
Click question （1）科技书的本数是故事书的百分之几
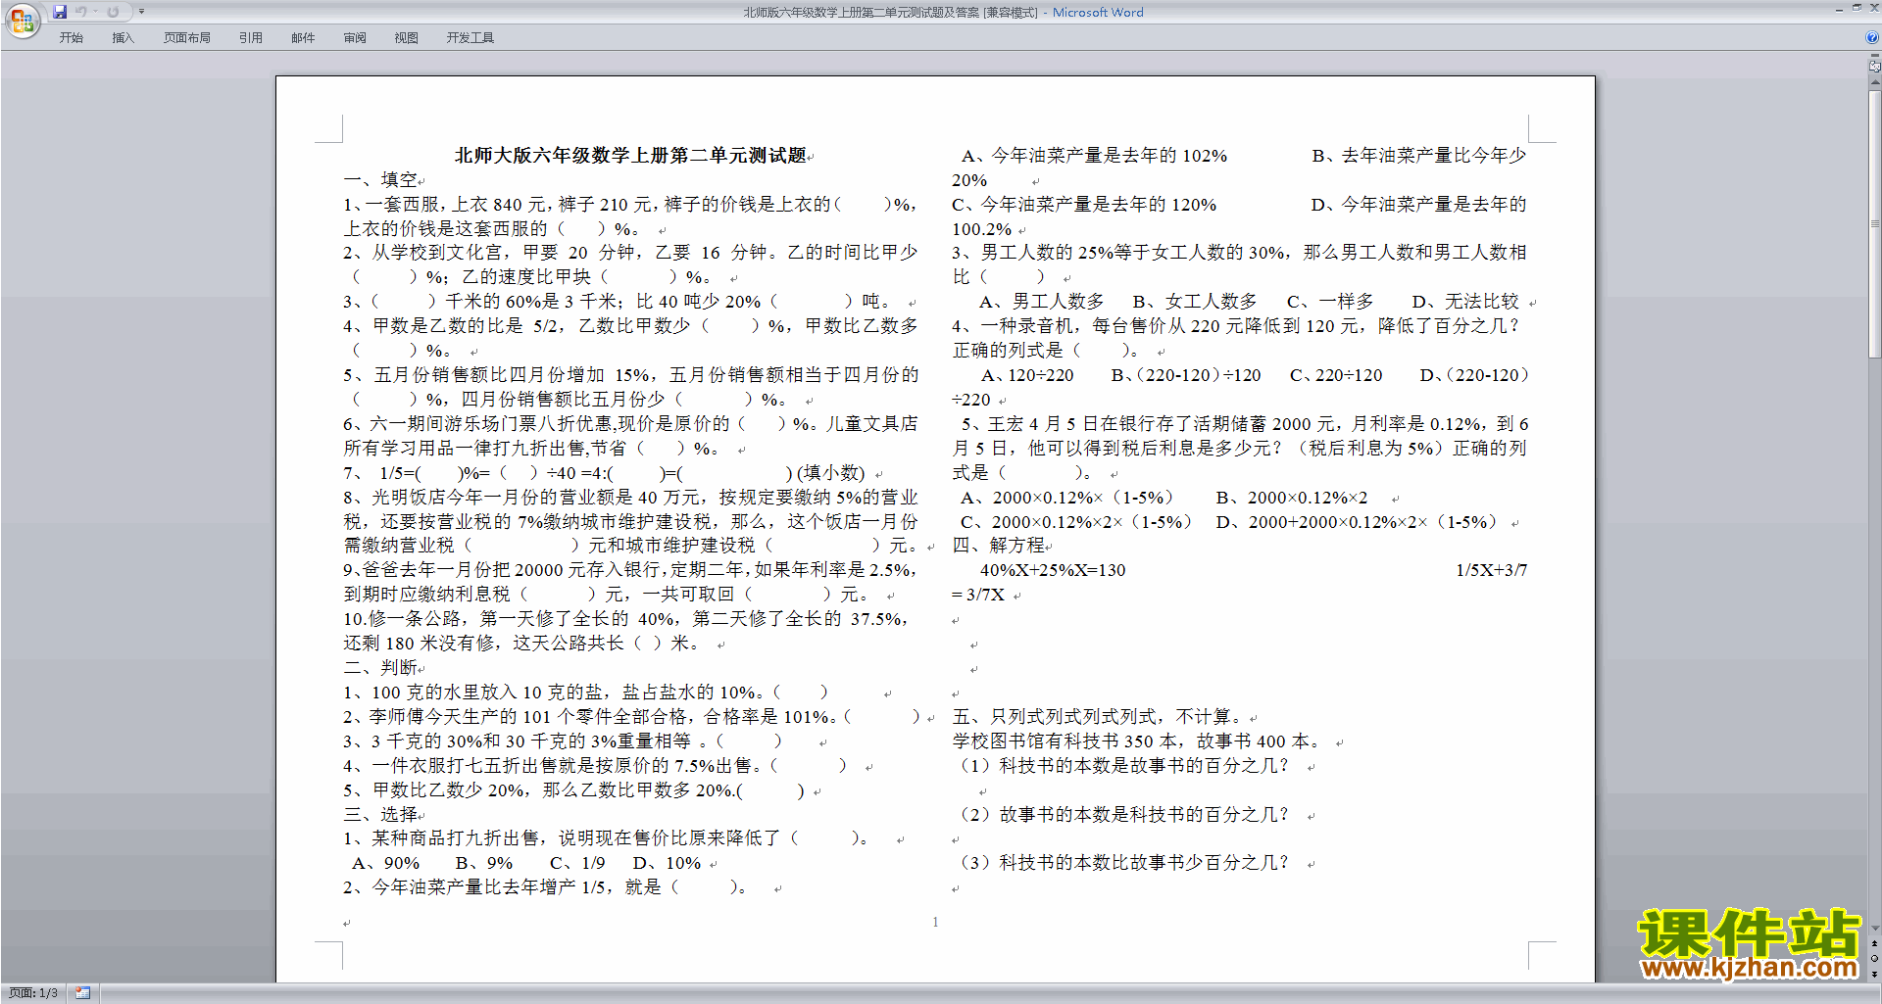tap(1123, 766)
